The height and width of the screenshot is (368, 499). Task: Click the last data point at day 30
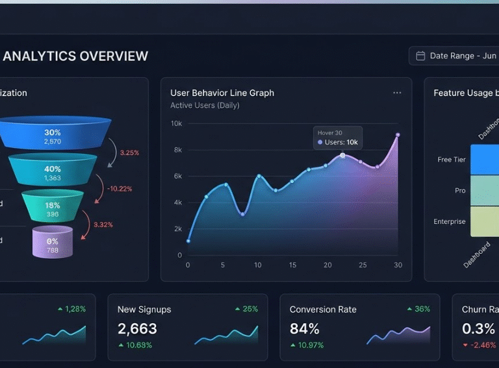[398, 135]
